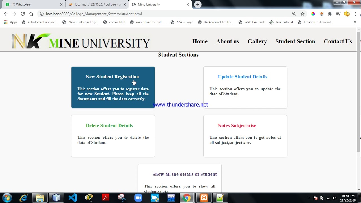The height and width of the screenshot is (203, 361).
Task: Bookmark this page with star icon
Action: click(x=303, y=14)
